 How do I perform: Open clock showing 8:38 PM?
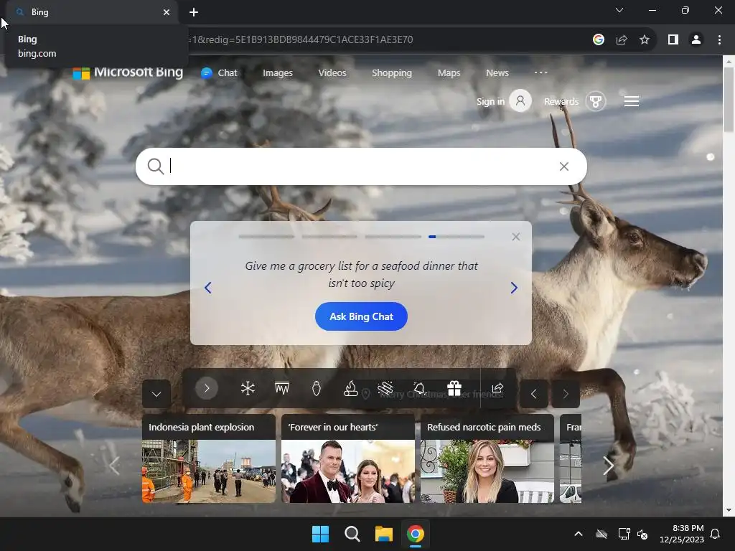(x=682, y=534)
